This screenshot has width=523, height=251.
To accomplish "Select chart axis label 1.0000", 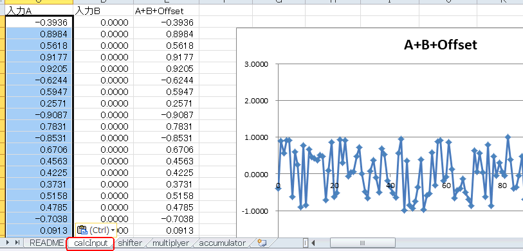I will [257, 137].
